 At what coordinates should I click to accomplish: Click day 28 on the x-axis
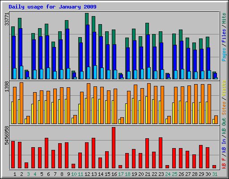coord(195,174)
